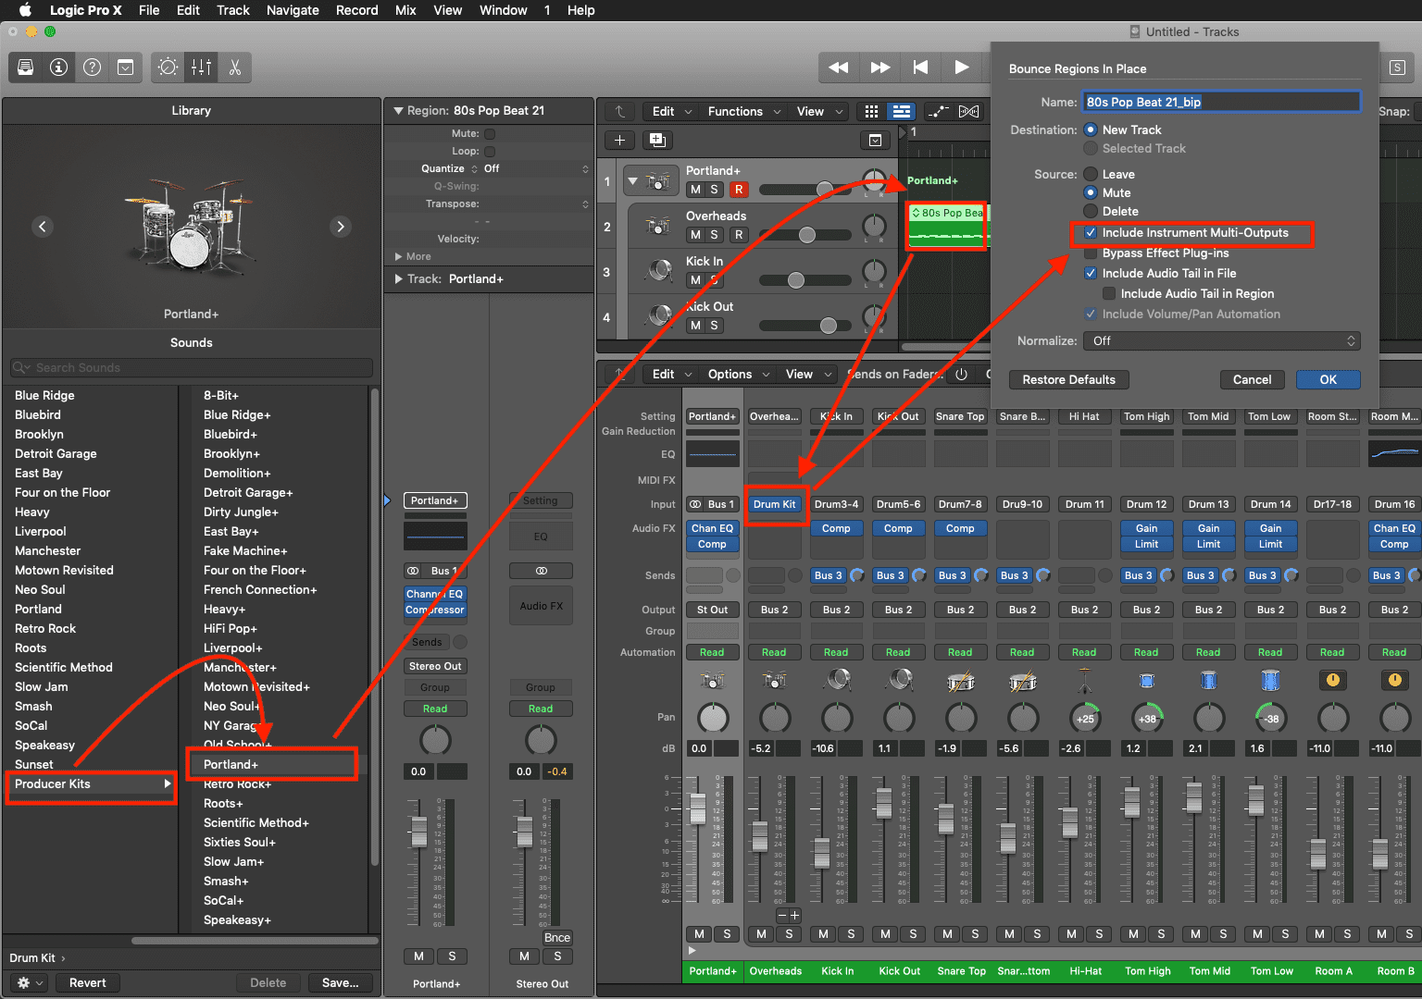Open the Track menu
The width and height of the screenshot is (1422, 999).
(x=233, y=10)
